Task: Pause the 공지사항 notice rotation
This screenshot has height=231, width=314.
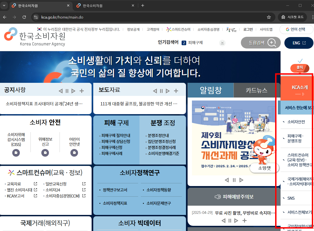Action: tap(67, 90)
